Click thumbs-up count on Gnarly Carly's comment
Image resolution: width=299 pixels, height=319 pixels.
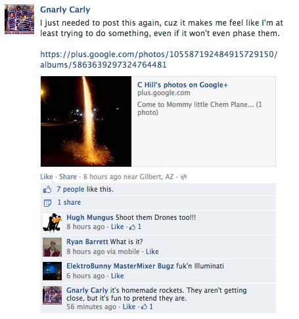pyautogui.click(x=147, y=307)
